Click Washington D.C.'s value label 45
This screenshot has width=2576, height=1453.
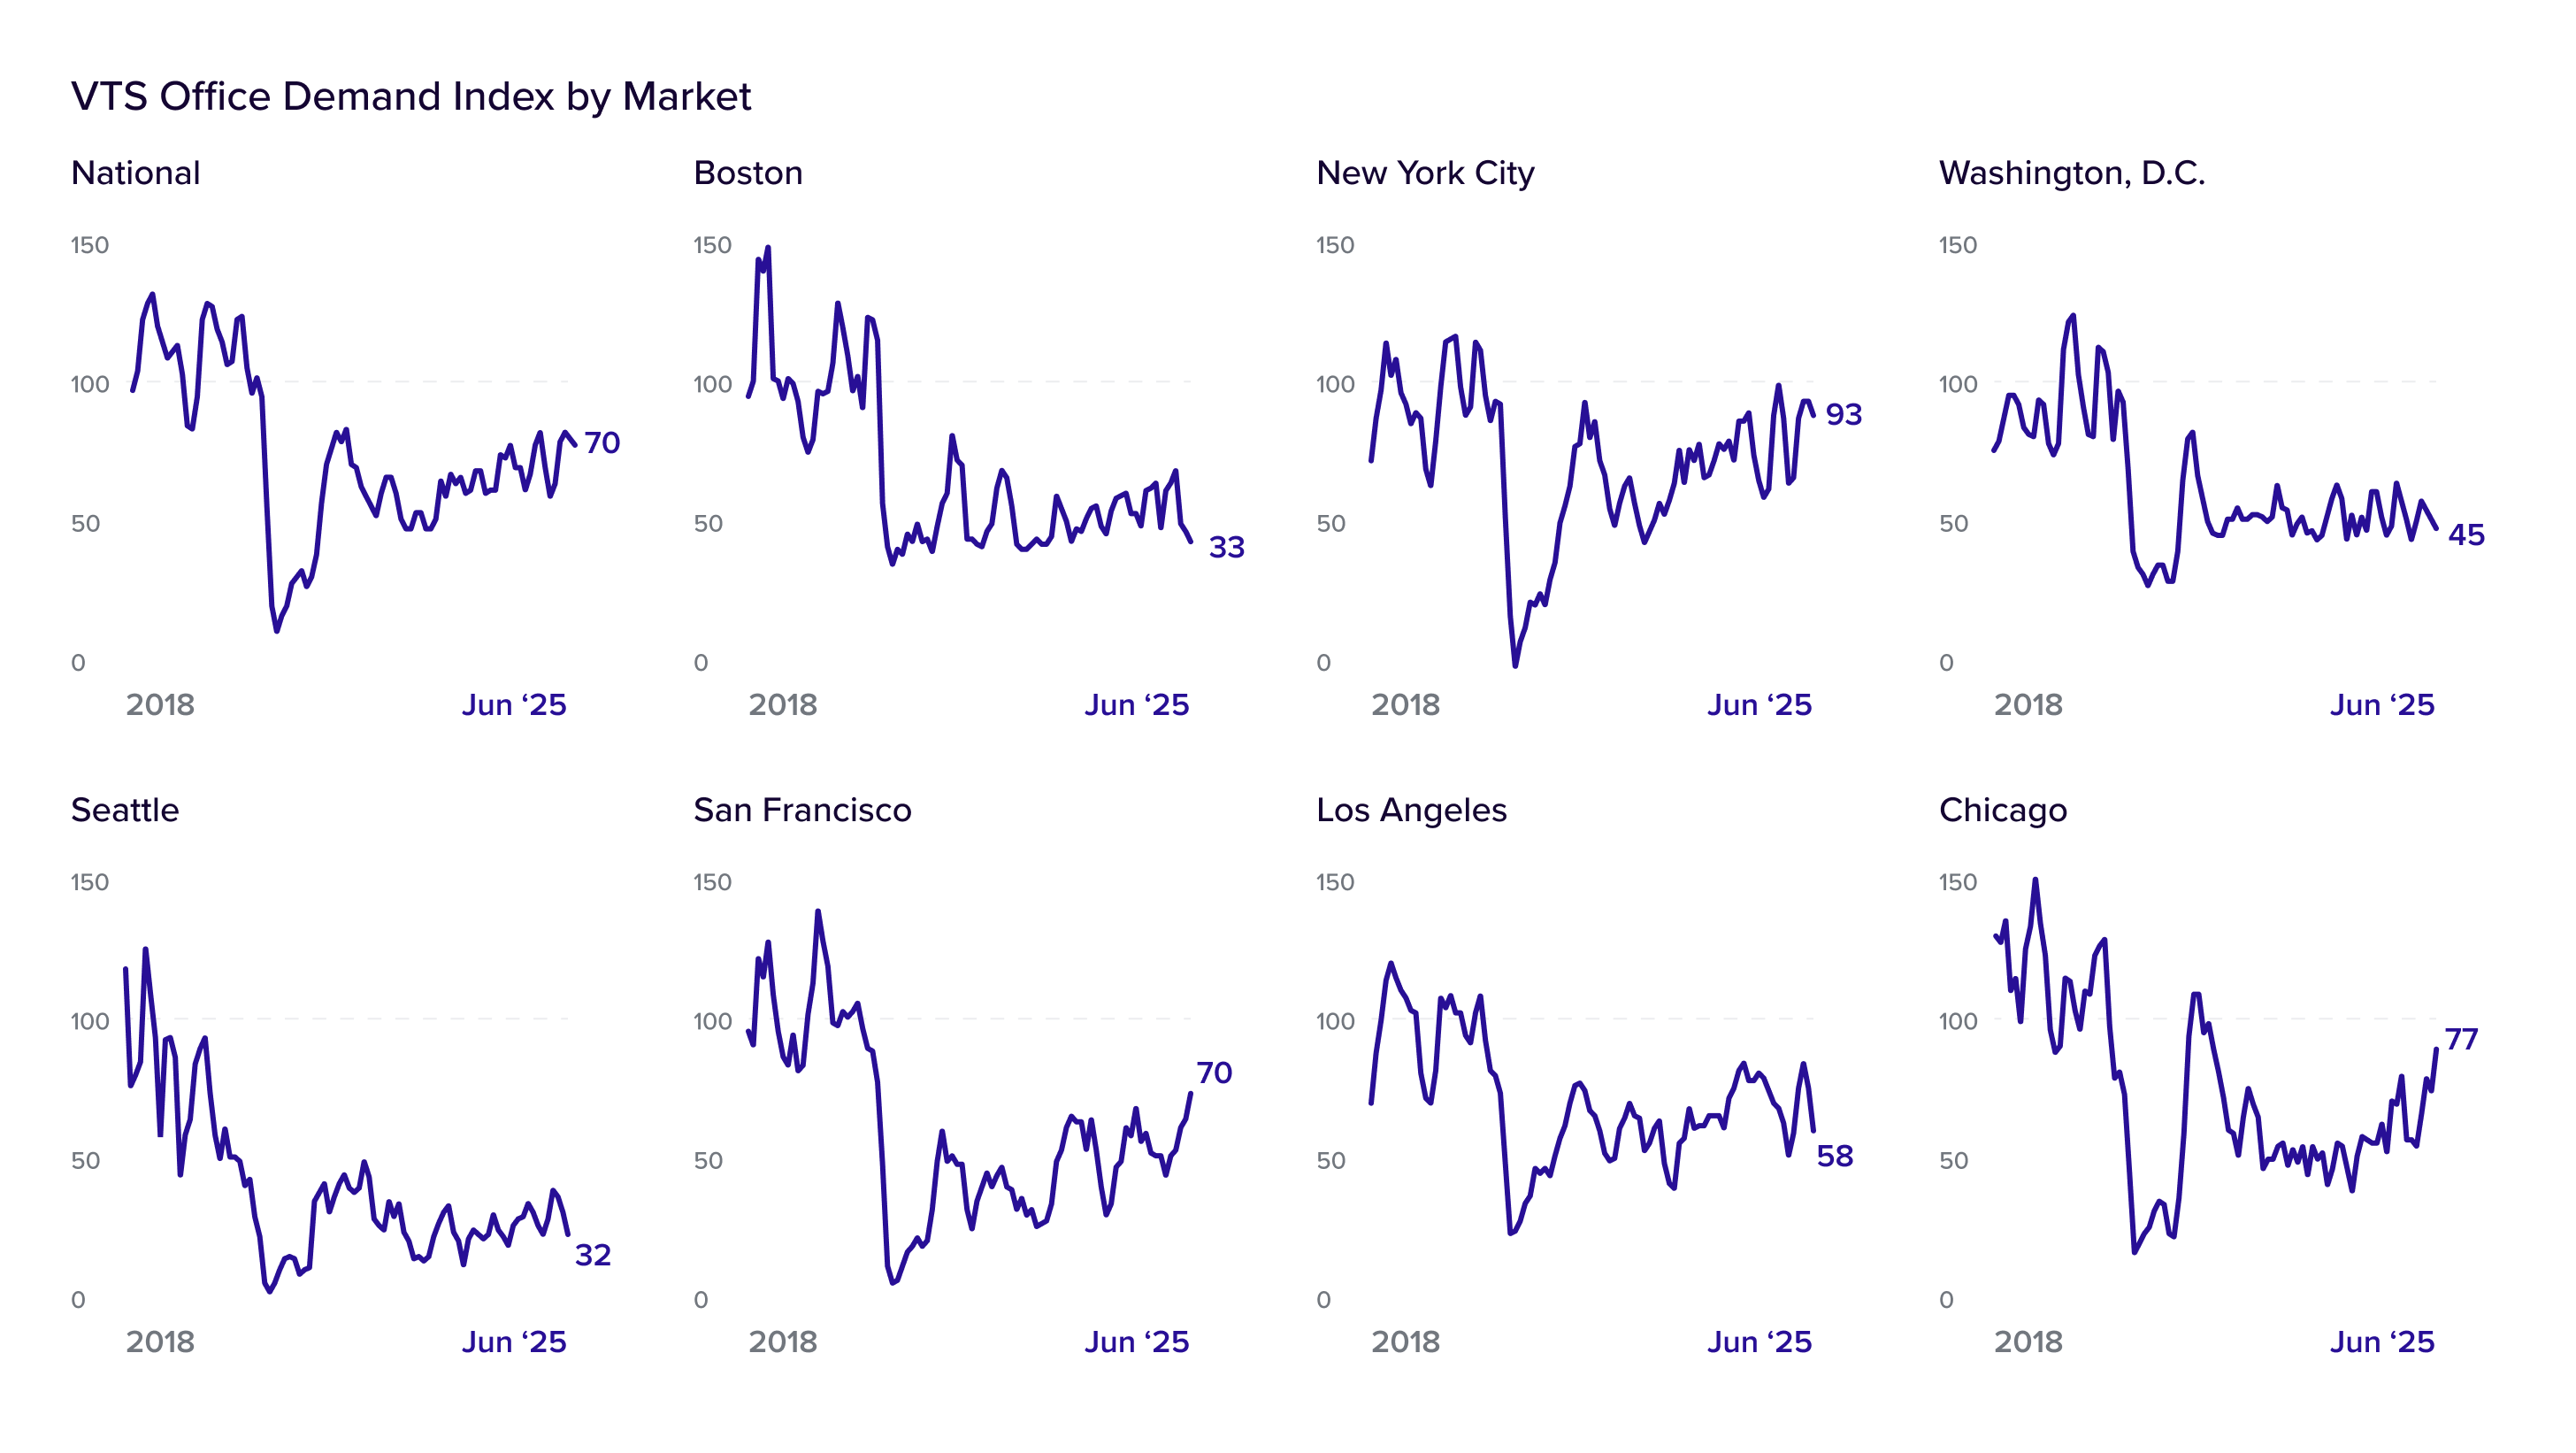[x=2467, y=535]
